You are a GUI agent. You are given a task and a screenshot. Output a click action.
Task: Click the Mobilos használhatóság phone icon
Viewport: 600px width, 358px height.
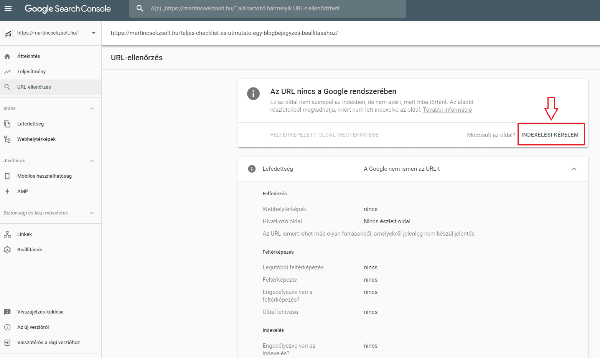point(7,176)
